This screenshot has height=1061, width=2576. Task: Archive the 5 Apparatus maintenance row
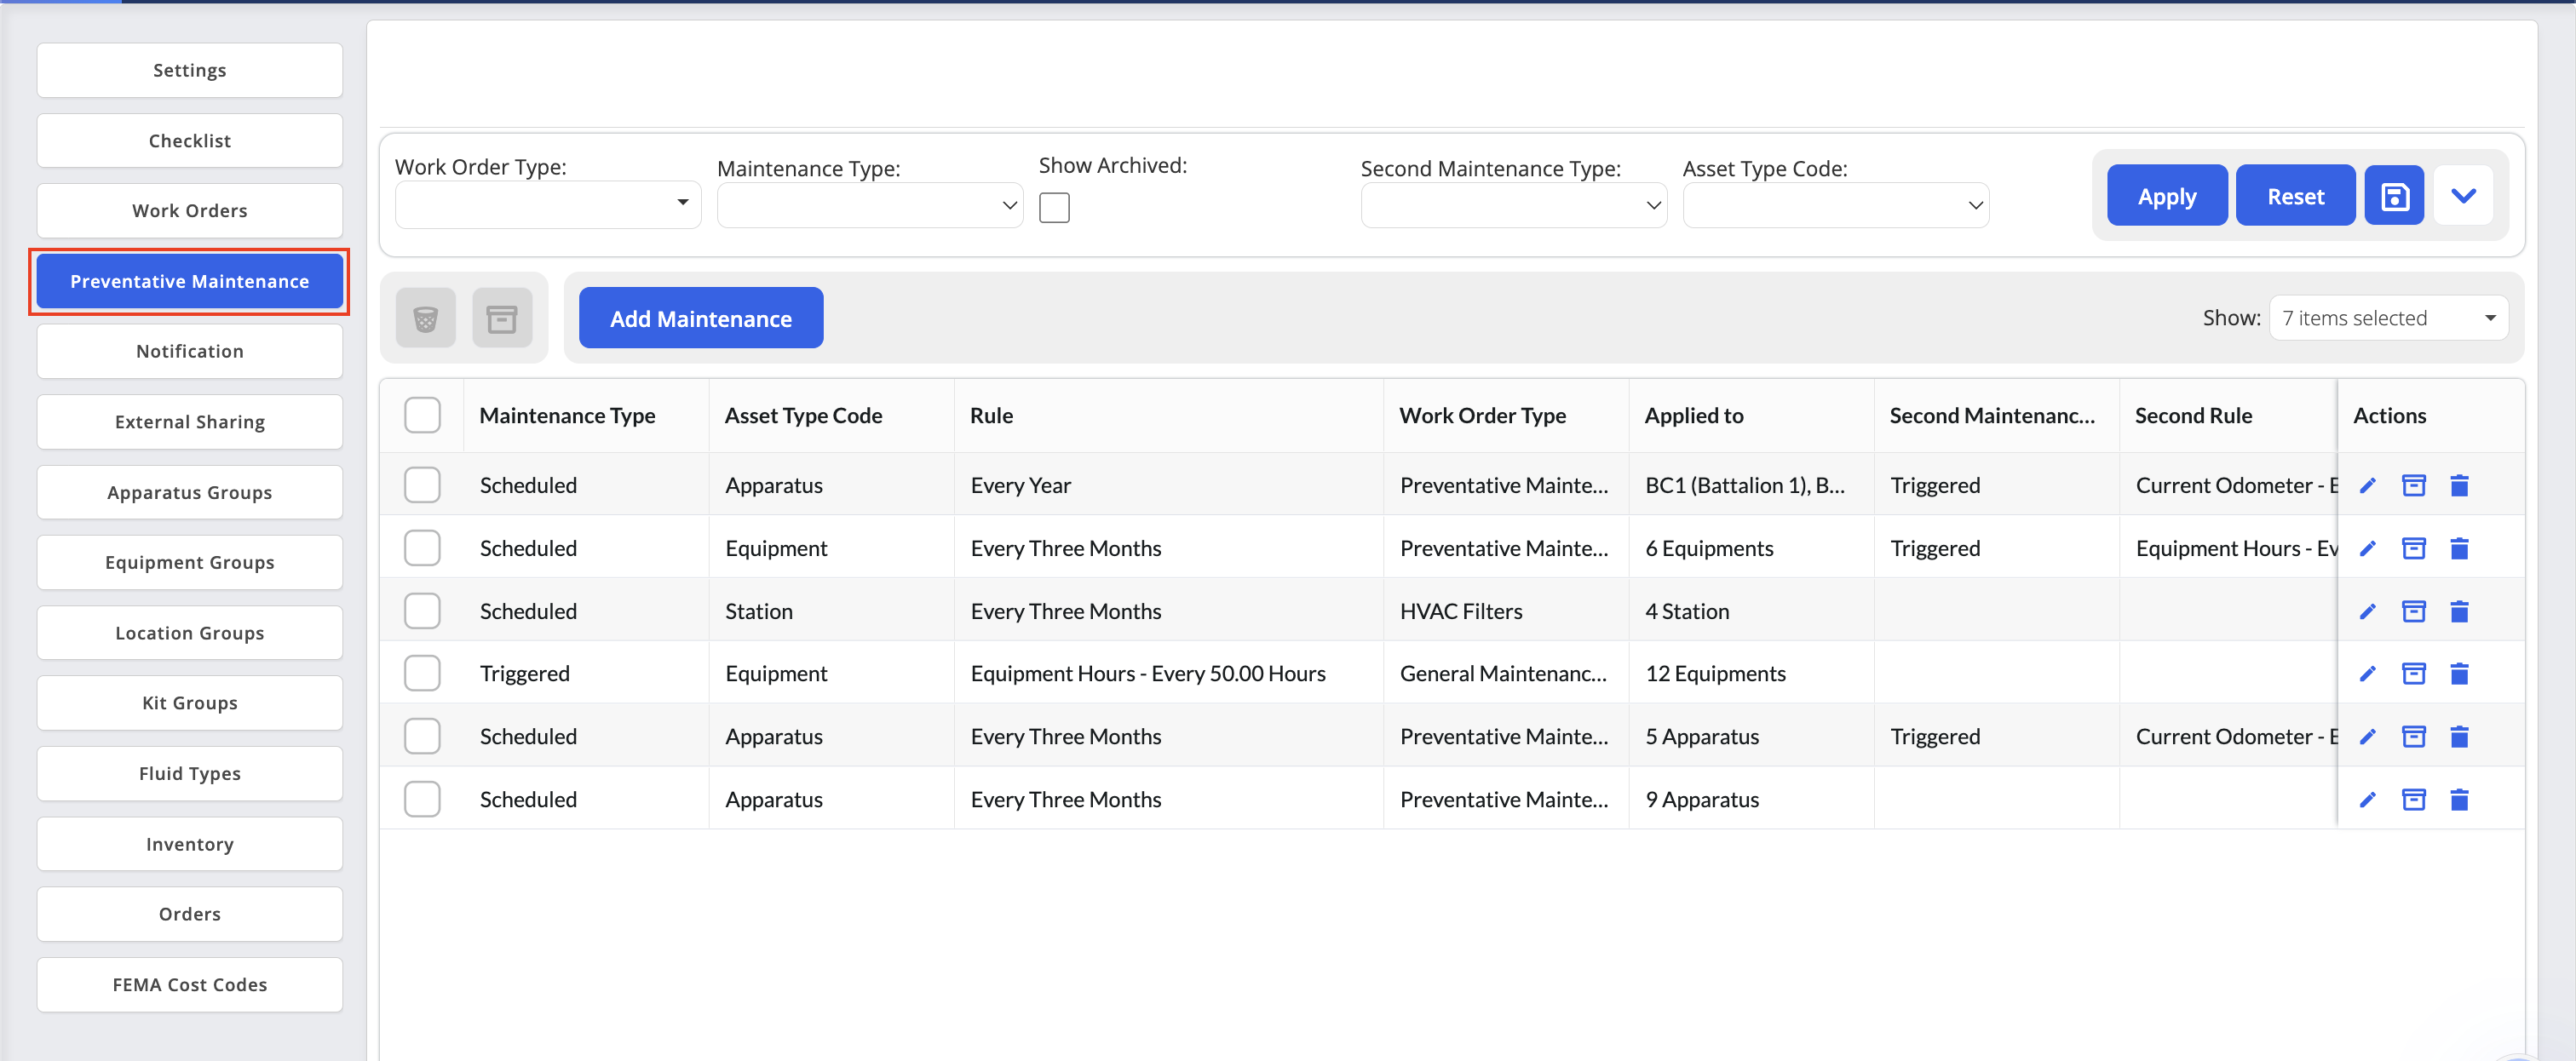click(2413, 737)
